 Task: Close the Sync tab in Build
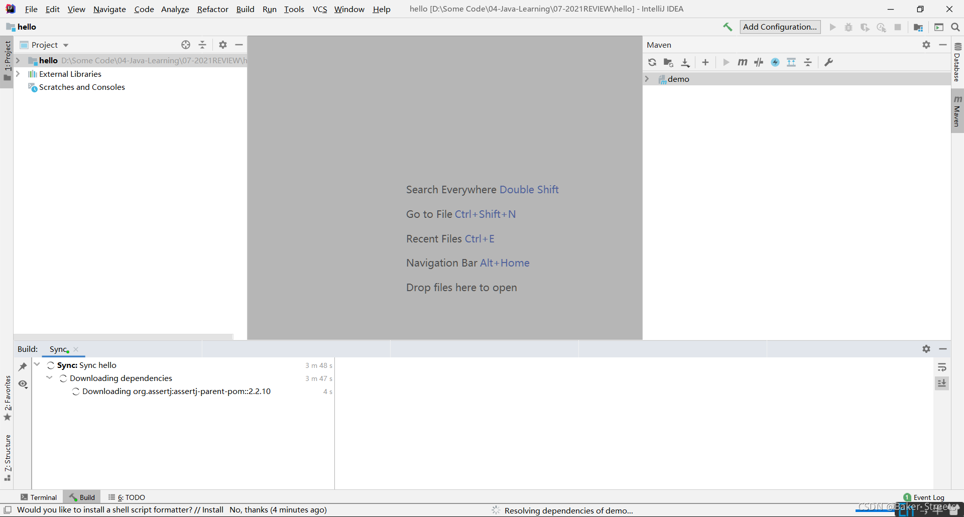pos(76,349)
